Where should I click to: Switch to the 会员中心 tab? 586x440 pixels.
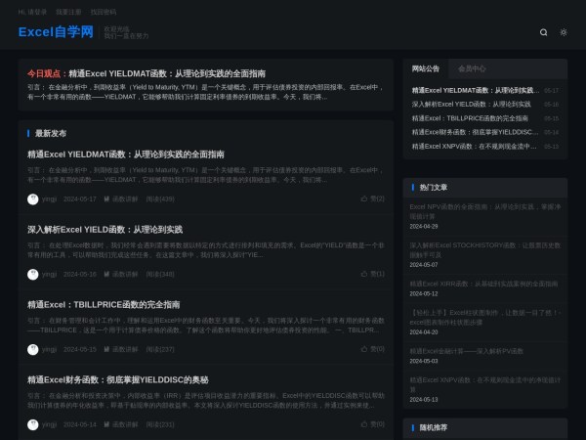(473, 68)
